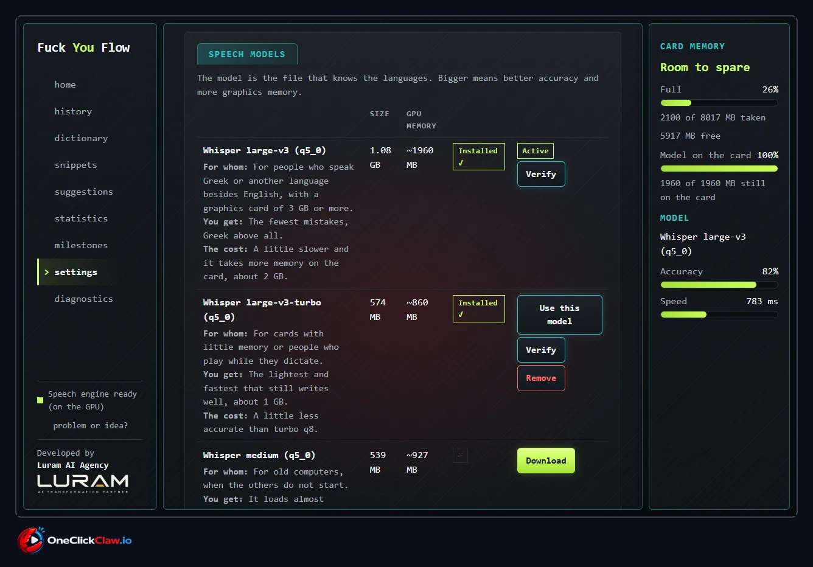Navigate to suggestions
Image resolution: width=813 pixels, height=567 pixels.
83,192
